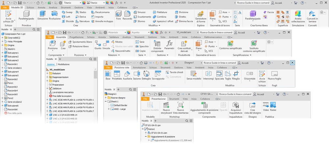Open Parametri fx in assembly ribbon

click(169, 45)
